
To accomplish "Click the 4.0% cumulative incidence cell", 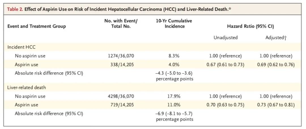I will [x=175, y=65].
